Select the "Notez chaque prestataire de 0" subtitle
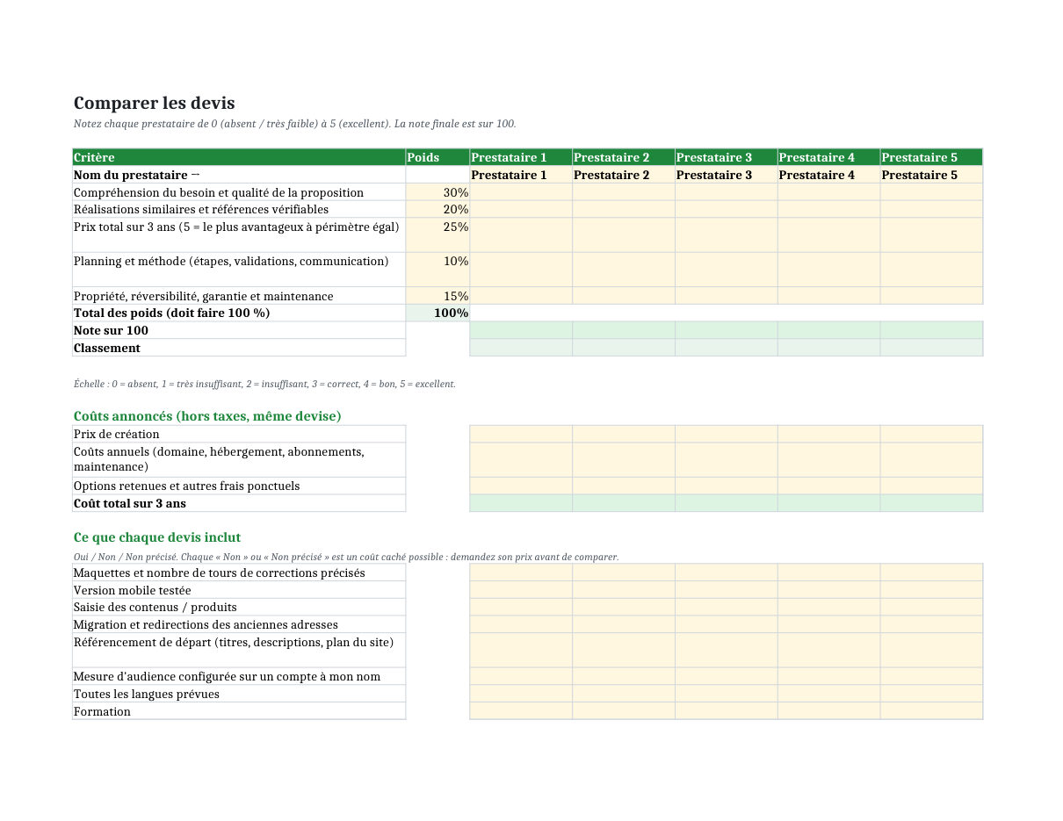Viewport: 1063px width, 821px height. [295, 124]
